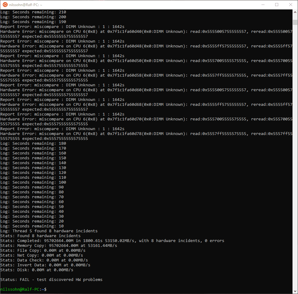The width and height of the screenshot is (298, 294).
Task: Click the 'Stats: Memory Copy' line
Action: pyautogui.click(x=59, y=246)
